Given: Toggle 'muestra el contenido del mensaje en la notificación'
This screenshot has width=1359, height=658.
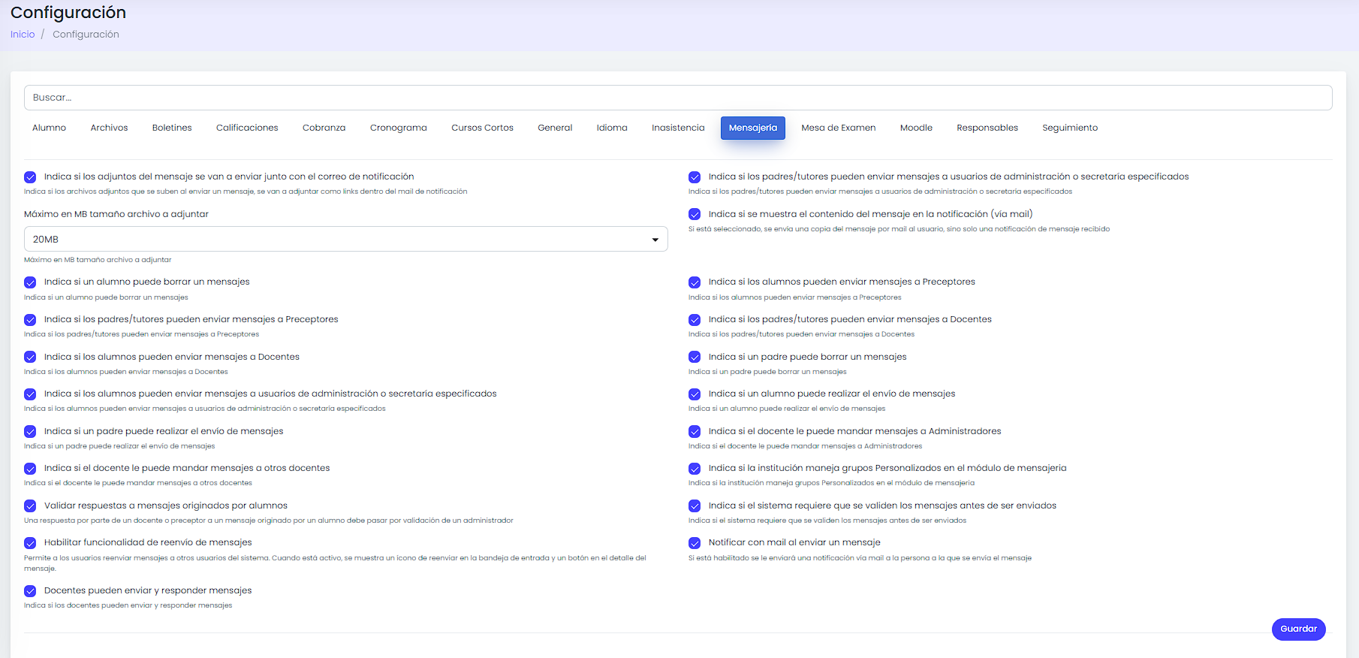Looking at the screenshot, I should 695,215.
